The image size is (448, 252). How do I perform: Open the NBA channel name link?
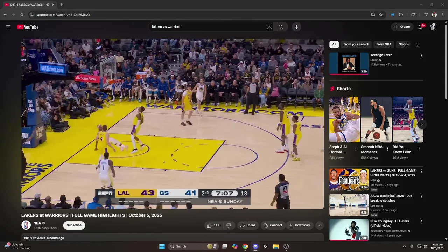pos(37,223)
